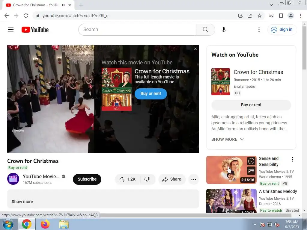The image size is (307, 230).
Task: Bookmark this page with star icon
Action: pyautogui.click(x=260, y=16)
